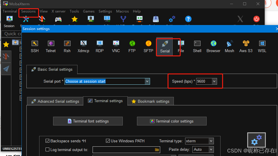Open the sidebar Tools knife tab

click(x=6, y=57)
